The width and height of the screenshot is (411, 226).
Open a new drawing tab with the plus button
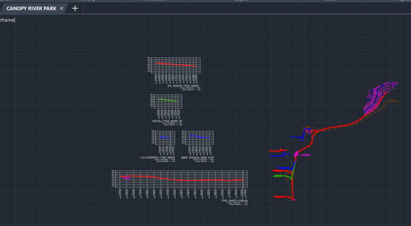tap(75, 8)
